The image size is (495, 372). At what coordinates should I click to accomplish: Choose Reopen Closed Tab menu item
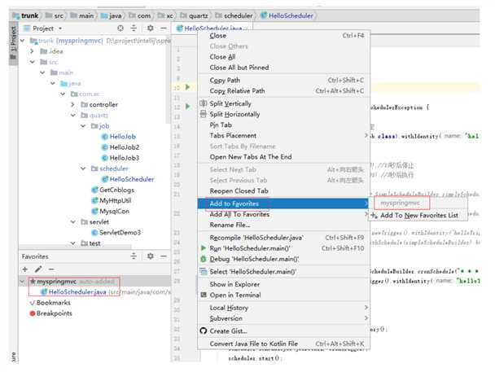click(284, 191)
